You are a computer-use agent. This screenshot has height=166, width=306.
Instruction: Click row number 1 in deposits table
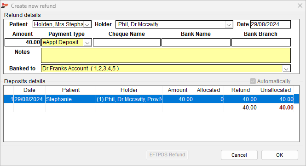click(9, 99)
